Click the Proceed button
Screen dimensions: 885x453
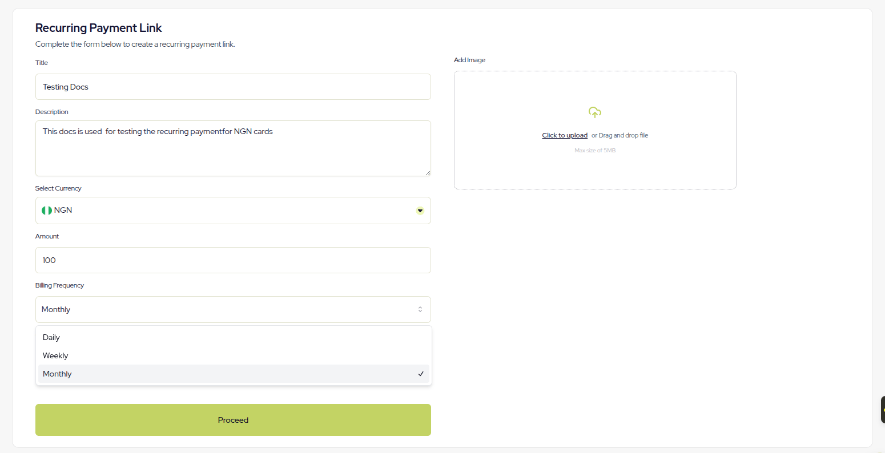[233, 420]
